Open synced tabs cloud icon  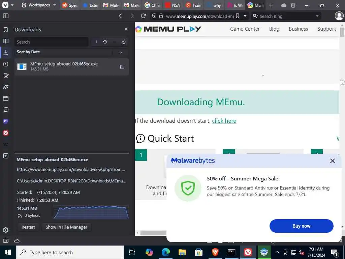tap(284, 5)
